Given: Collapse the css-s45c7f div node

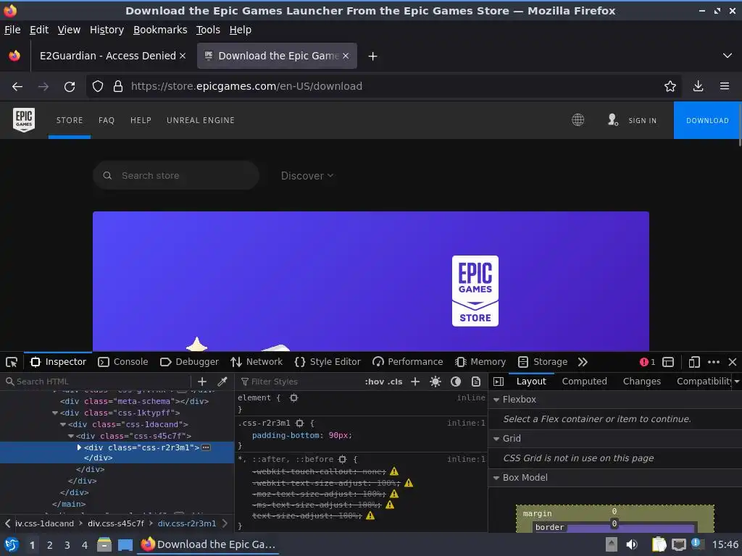Looking at the screenshot, I should click(71, 436).
